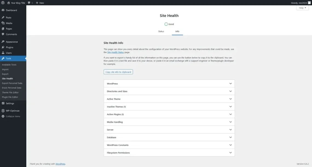Expand the Active Plugins section

coord(169,114)
